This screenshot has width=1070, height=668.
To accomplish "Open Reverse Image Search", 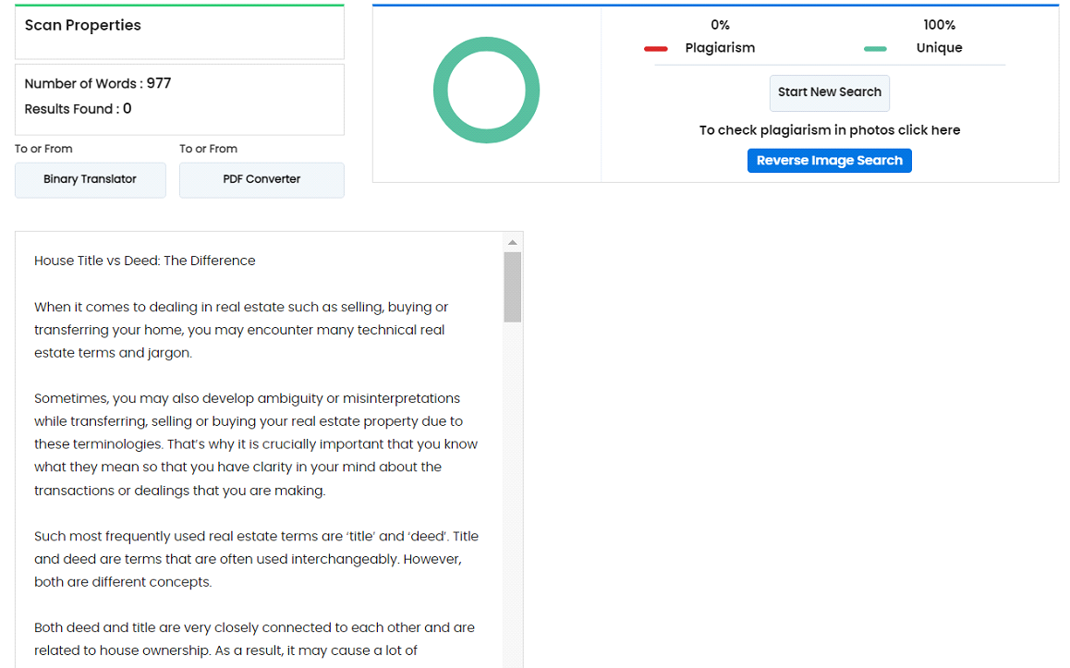I will 829,161.
